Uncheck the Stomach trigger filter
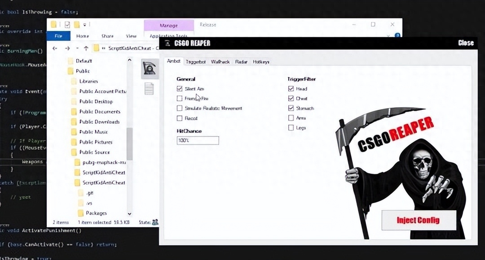Screen dimensions: 485x260 (291, 108)
